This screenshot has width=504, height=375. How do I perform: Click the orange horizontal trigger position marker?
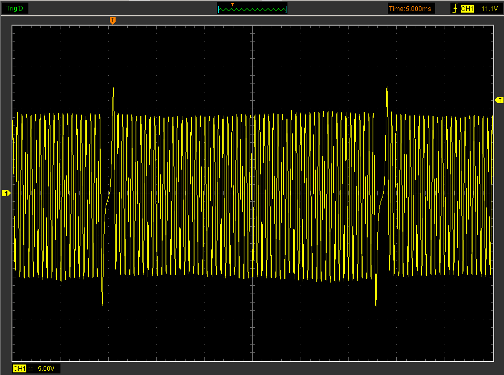(x=112, y=20)
